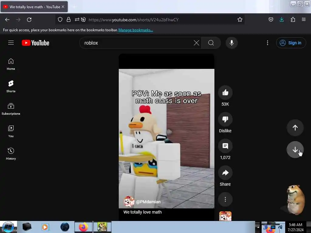Open Home in the sidebar
This screenshot has width=311, height=233.
tap(11, 64)
